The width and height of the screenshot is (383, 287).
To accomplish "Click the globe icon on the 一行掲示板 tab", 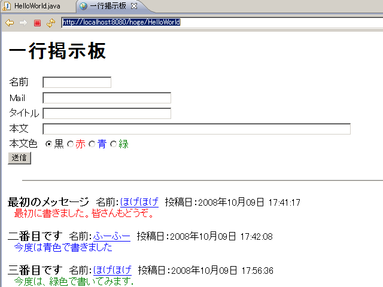I will (83, 6).
